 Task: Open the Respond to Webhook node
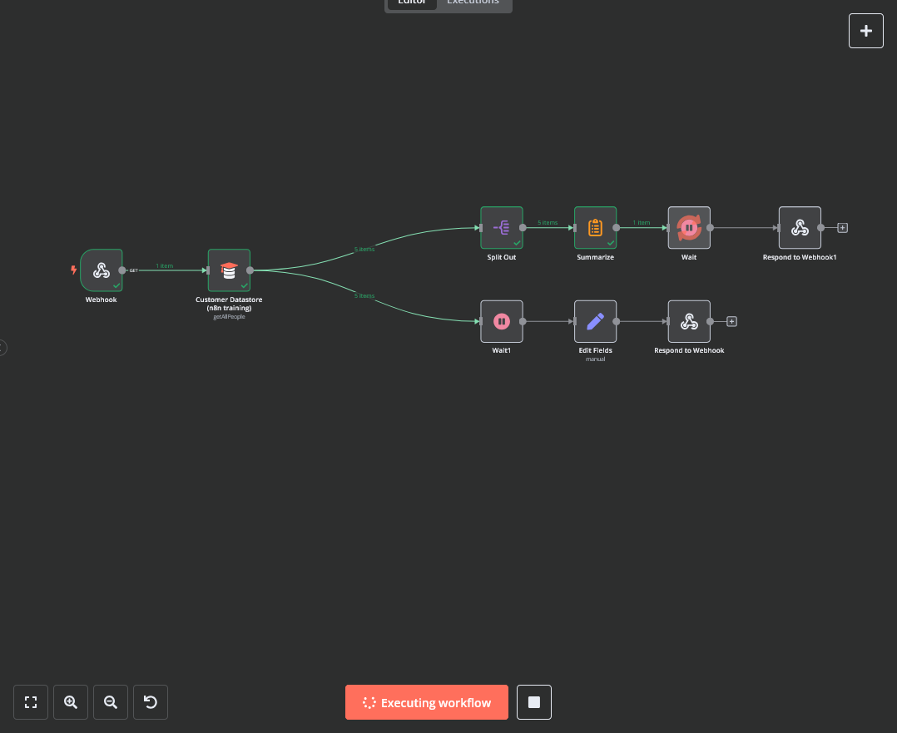point(689,321)
